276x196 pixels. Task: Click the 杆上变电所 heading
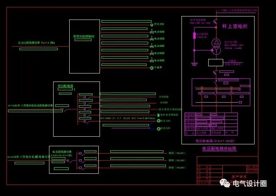click(235, 26)
